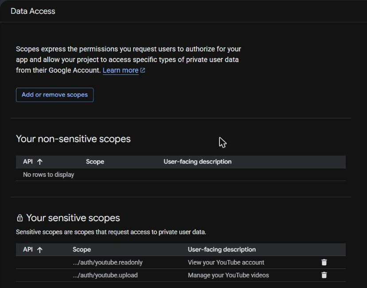Delete the youtube.upload scope with trash icon
The width and height of the screenshot is (367, 288).
pos(324,275)
